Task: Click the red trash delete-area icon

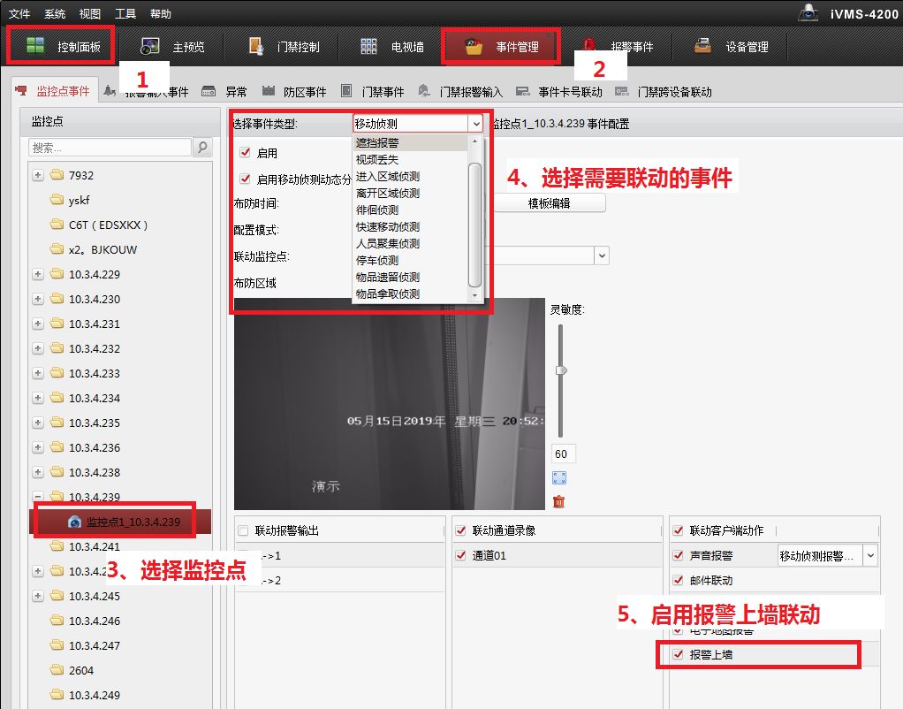Action: point(558,501)
